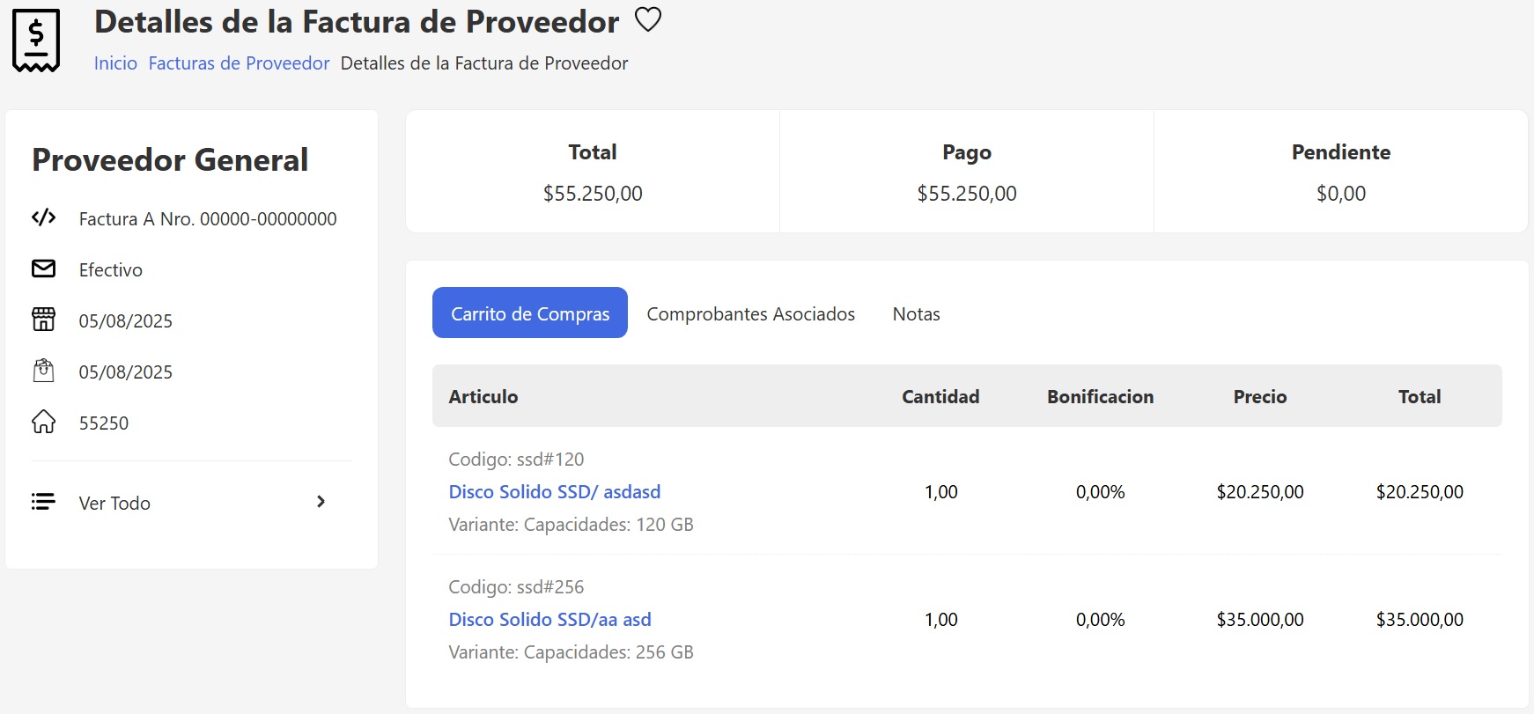Navigate to Facturas de Proveedor breadcrumb
The width and height of the screenshot is (1534, 714).
(x=239, y=63)
